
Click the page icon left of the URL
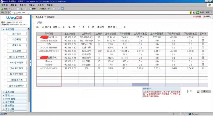[x=9, y=12]
